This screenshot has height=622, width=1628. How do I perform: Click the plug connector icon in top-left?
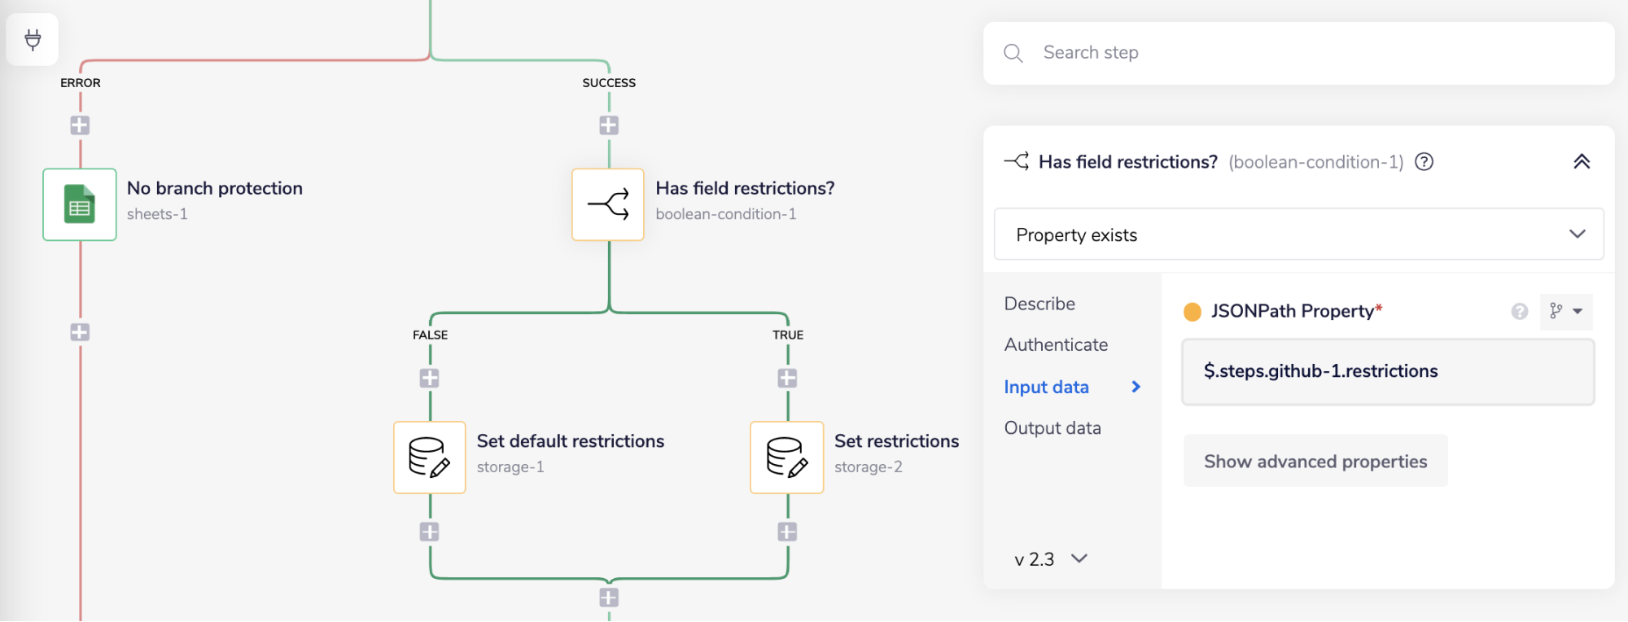33,39
